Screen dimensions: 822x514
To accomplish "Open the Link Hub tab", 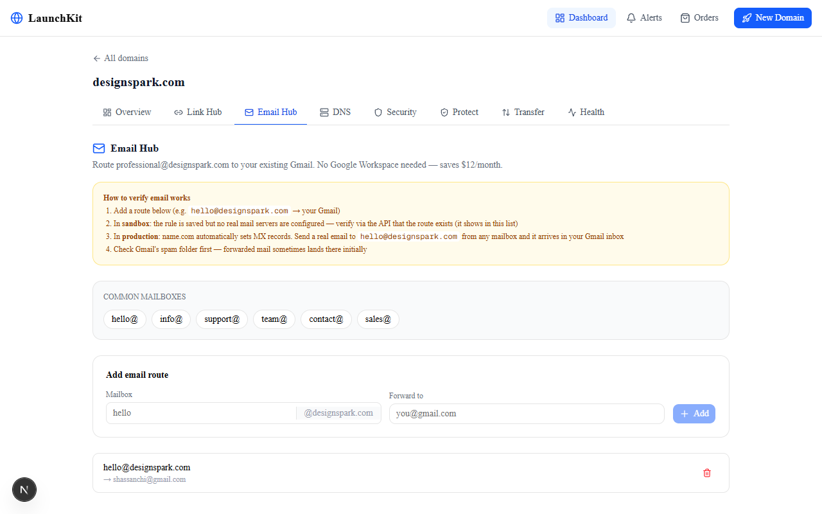I will click(198, 112).
